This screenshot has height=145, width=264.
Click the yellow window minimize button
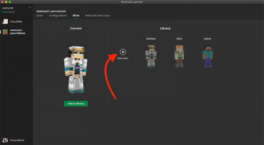click(6, 2)
